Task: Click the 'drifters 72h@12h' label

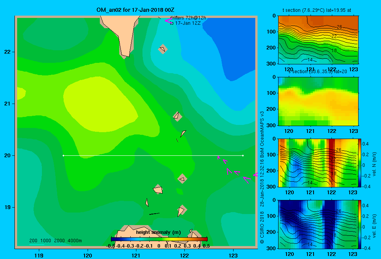Action: [188, 18]
